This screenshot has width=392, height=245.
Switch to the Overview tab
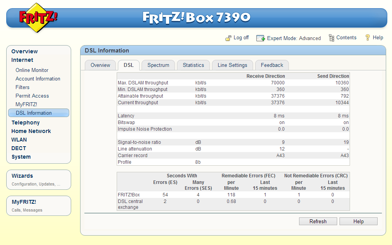(x=100, y=65)
